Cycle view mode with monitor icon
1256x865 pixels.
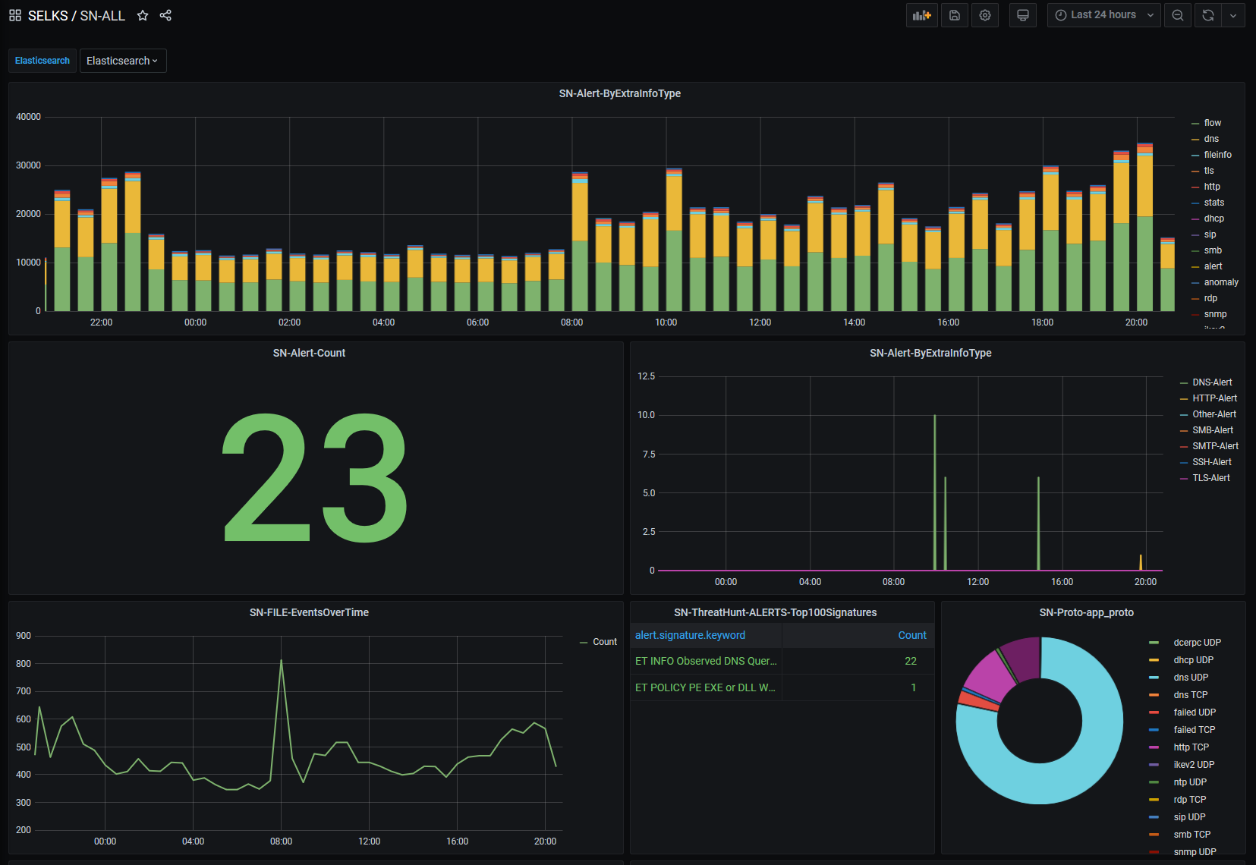point(1023,15)
